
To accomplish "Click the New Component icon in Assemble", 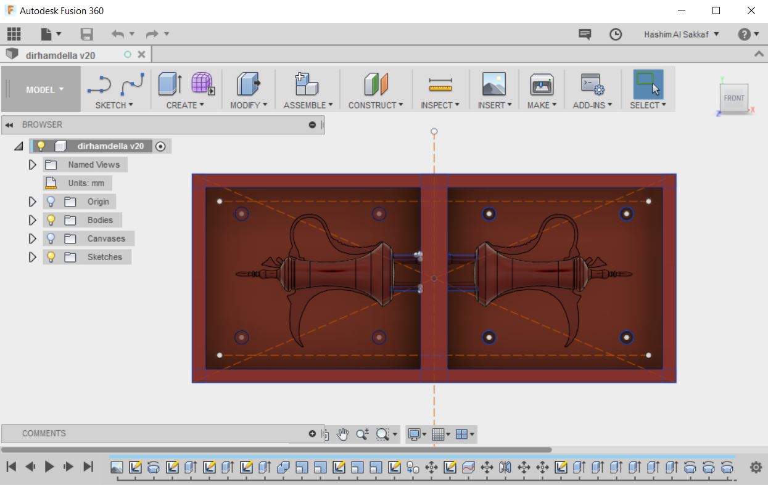I will [x=307, y=84].
